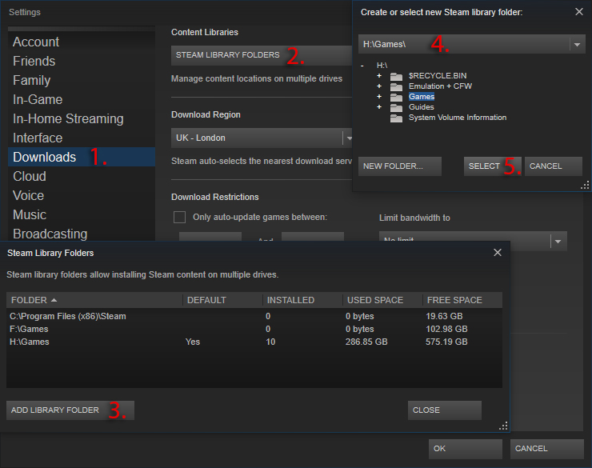Click the 19.63 GB free space value
The width and height of the screenshot is (592, 468).
click(x=444, y=316)
